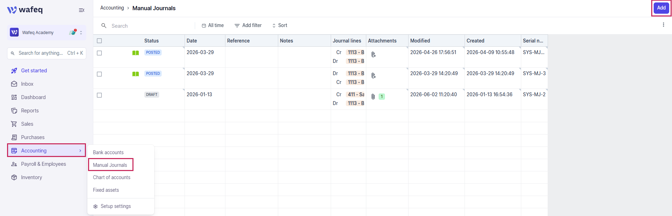Click the Accounting breadcrumb link
The height and width of the screenshot is (216, 672).
[x=112, y=8]
